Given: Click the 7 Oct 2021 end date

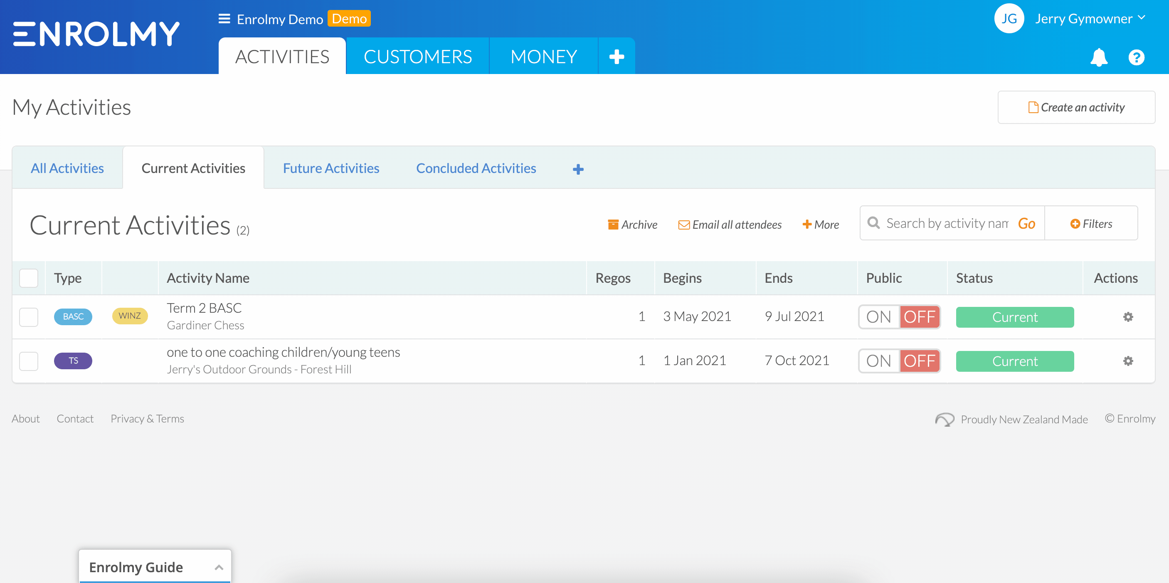Looking at the screenshot, I should (797, 360).
